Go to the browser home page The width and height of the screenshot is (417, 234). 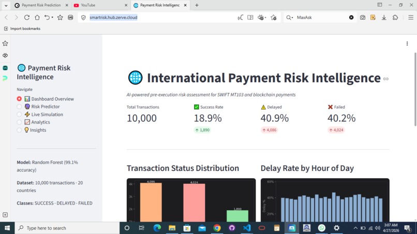click(37, 18)
